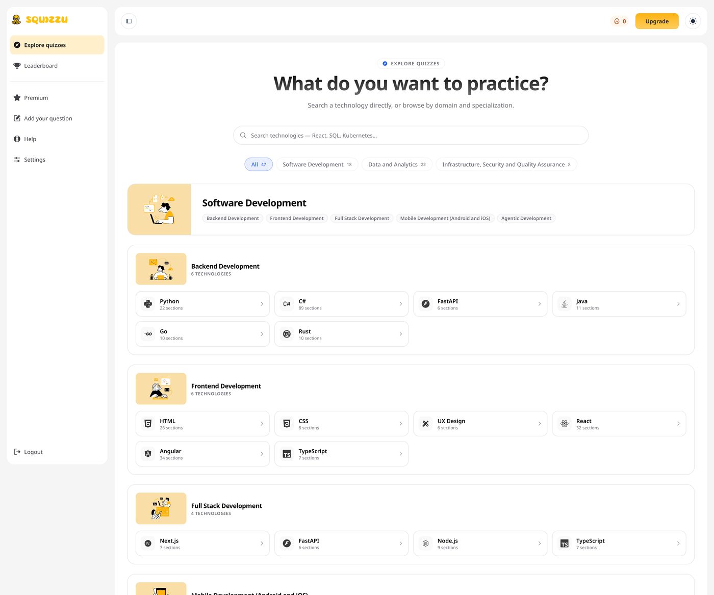Select the Data and Analytics filter
Screen dimensions: 714x595
pos(397,164)
